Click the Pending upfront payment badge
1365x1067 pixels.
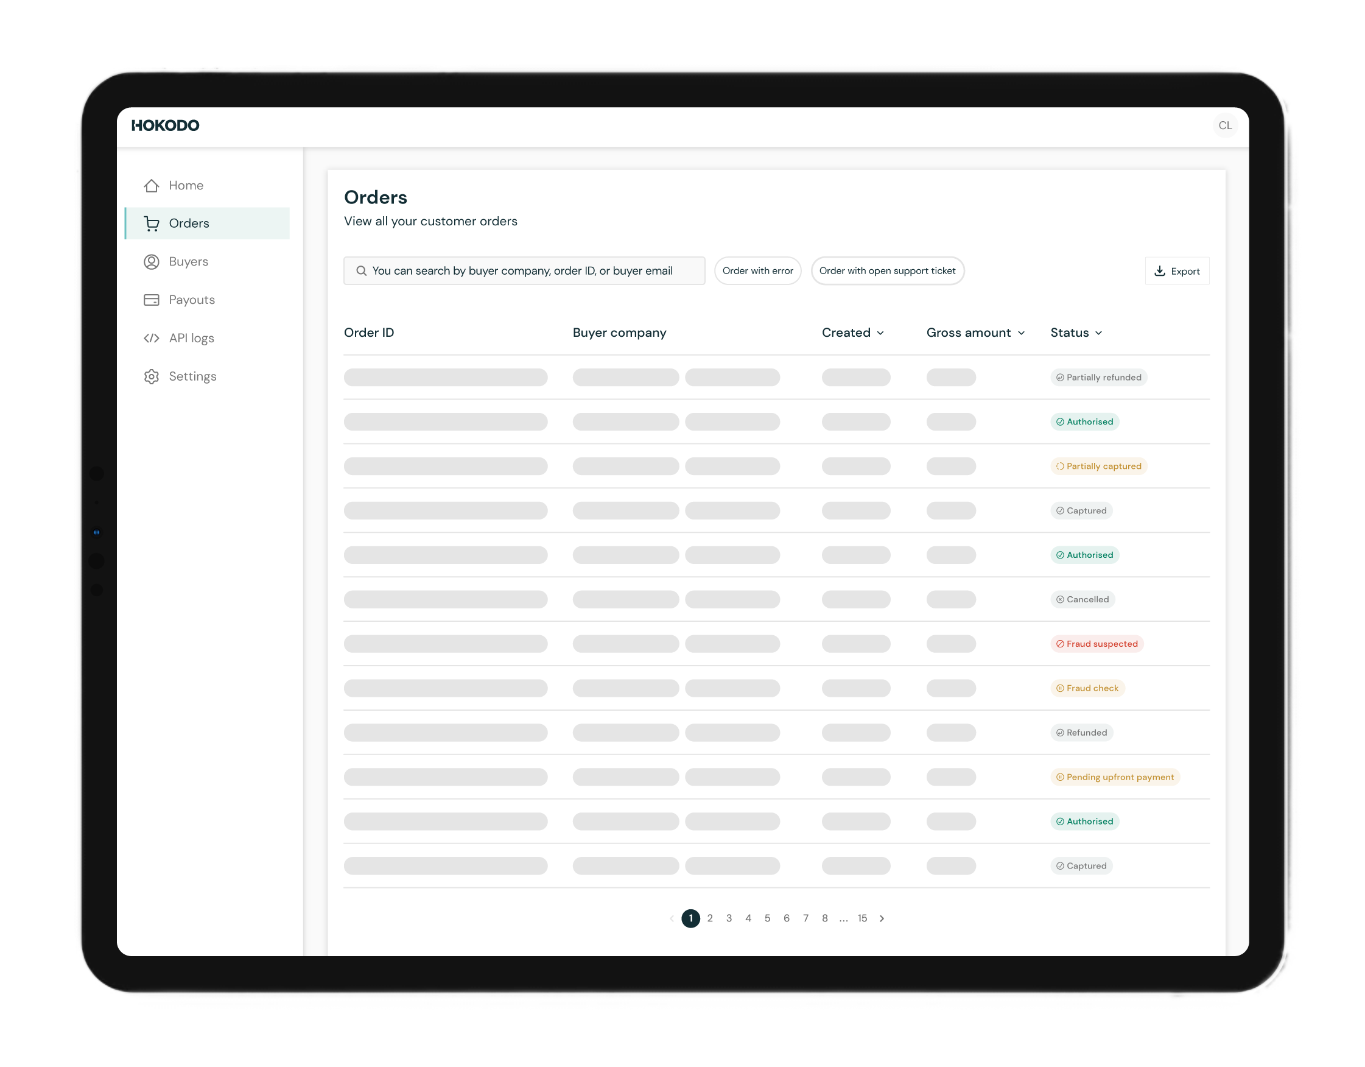[x=1115, y=777]
